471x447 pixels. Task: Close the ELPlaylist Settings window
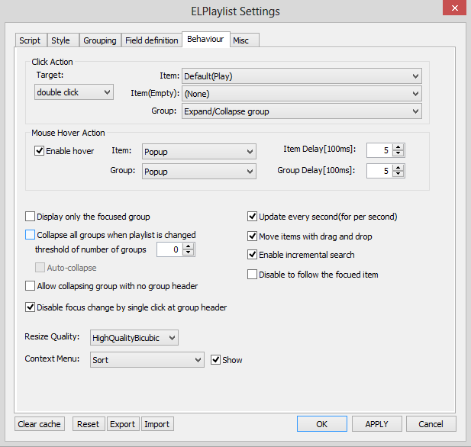point(453,11)
